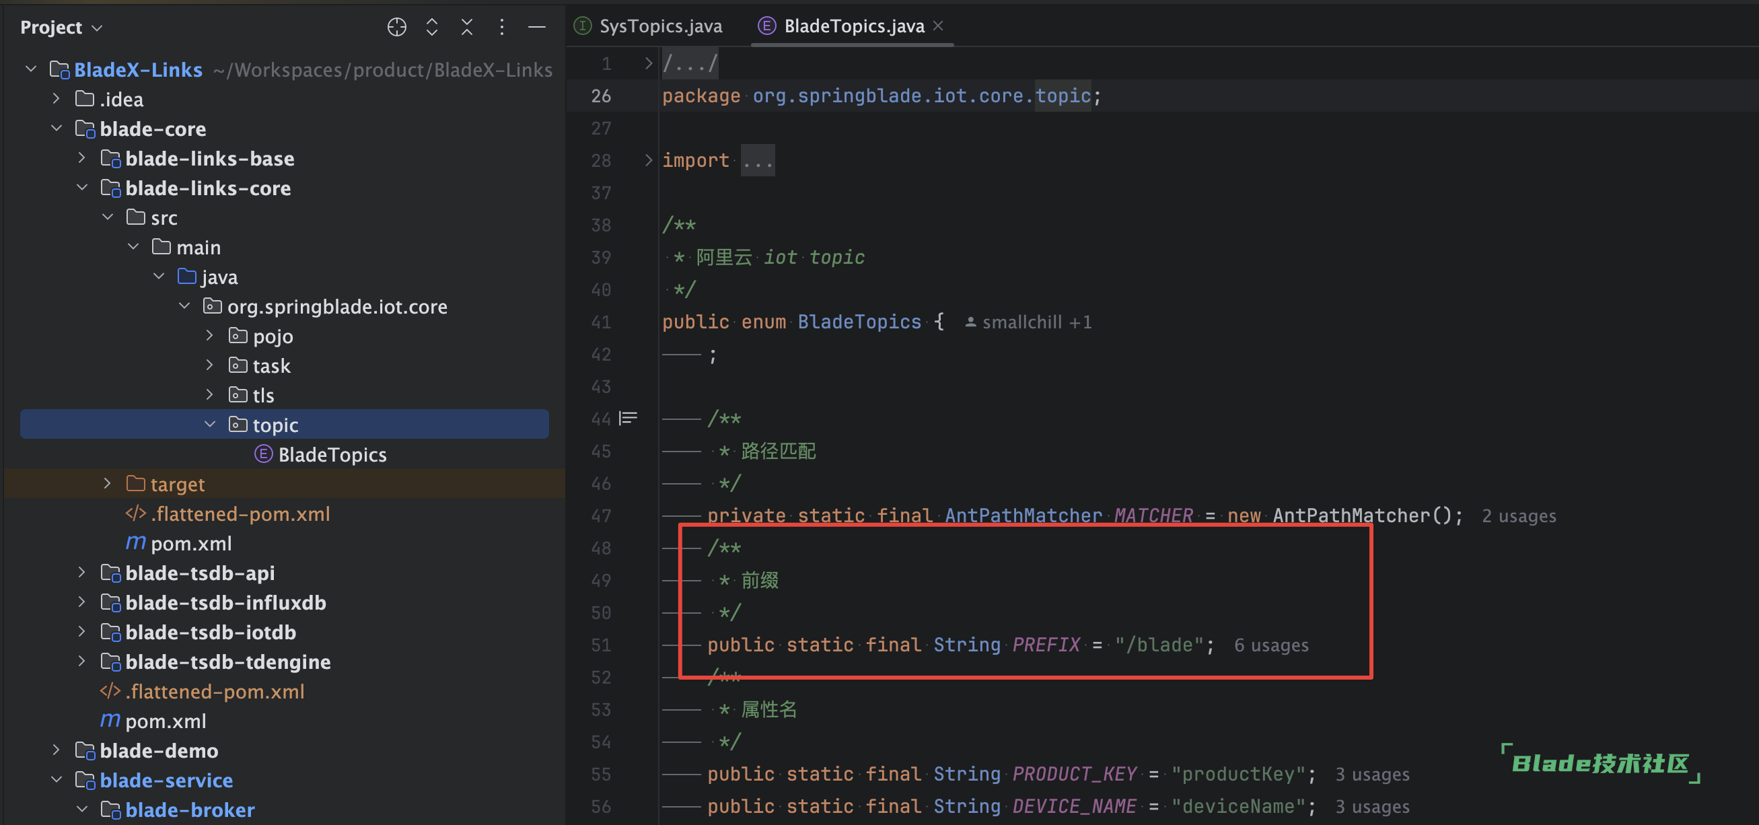Click the folder icon of the pojo package
Screen dimensions: 1759x825
coord(238,335)
